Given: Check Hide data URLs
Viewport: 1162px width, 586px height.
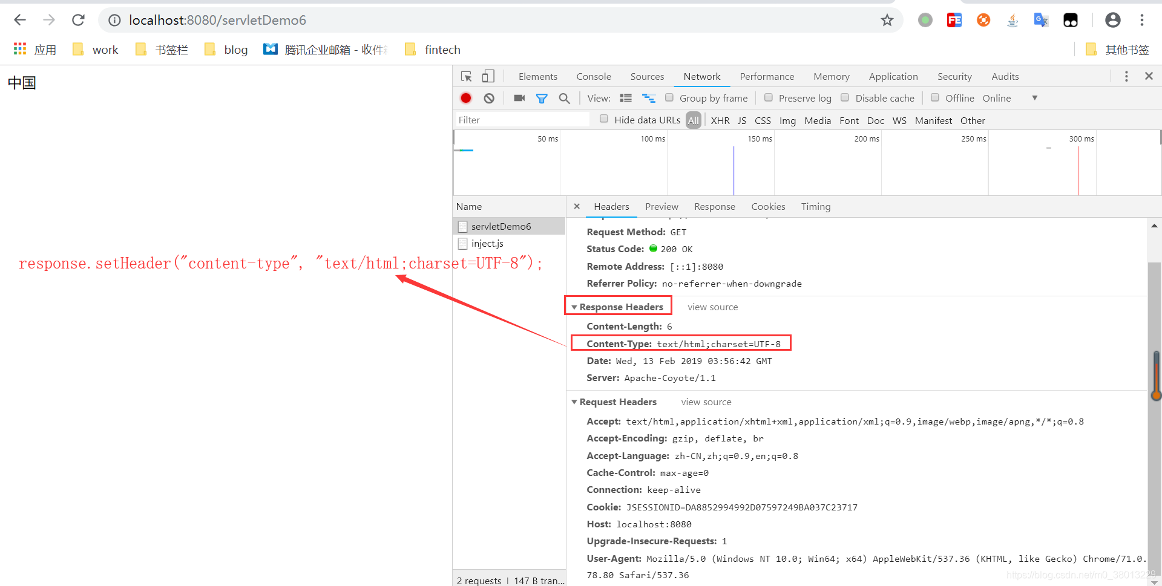Looking at the screenshot, I should 604,119.
